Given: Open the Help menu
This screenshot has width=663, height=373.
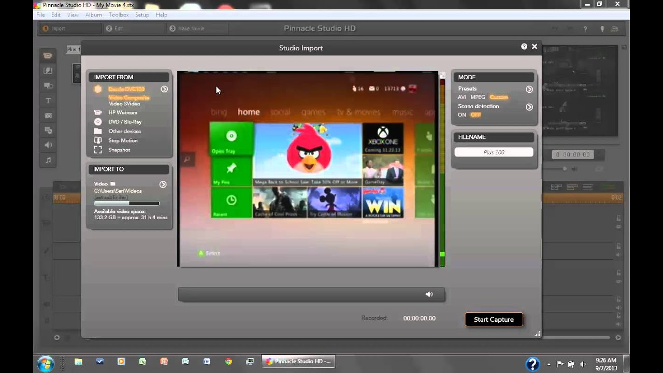Looking at the screenshot, I should tap(162, 15).
